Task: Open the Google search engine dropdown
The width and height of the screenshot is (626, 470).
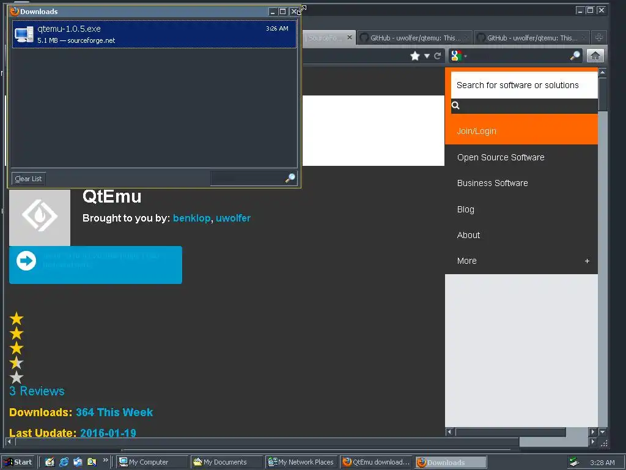Action: [458, 56]
